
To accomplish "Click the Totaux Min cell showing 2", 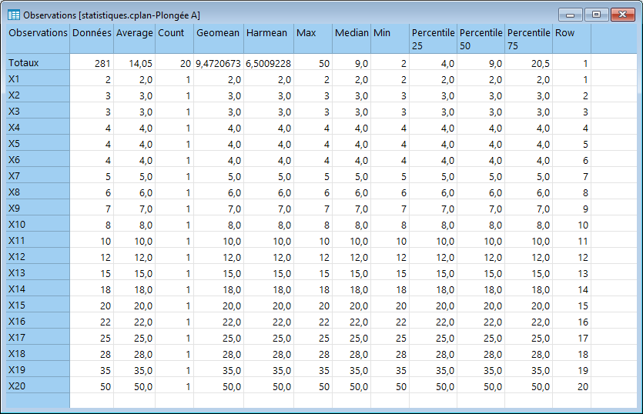I will coord(390,63).
